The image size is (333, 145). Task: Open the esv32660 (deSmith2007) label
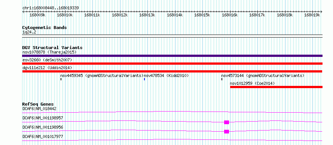(47, 60)
